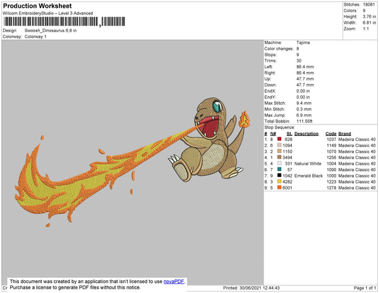Click the Min Stitch value 0.3 mm
The image size is (379, 293).
(304, 109)
